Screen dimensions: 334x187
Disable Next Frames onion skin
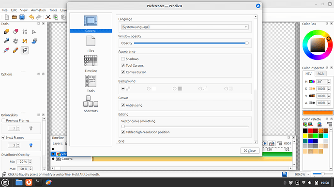[x=3, y=137]
